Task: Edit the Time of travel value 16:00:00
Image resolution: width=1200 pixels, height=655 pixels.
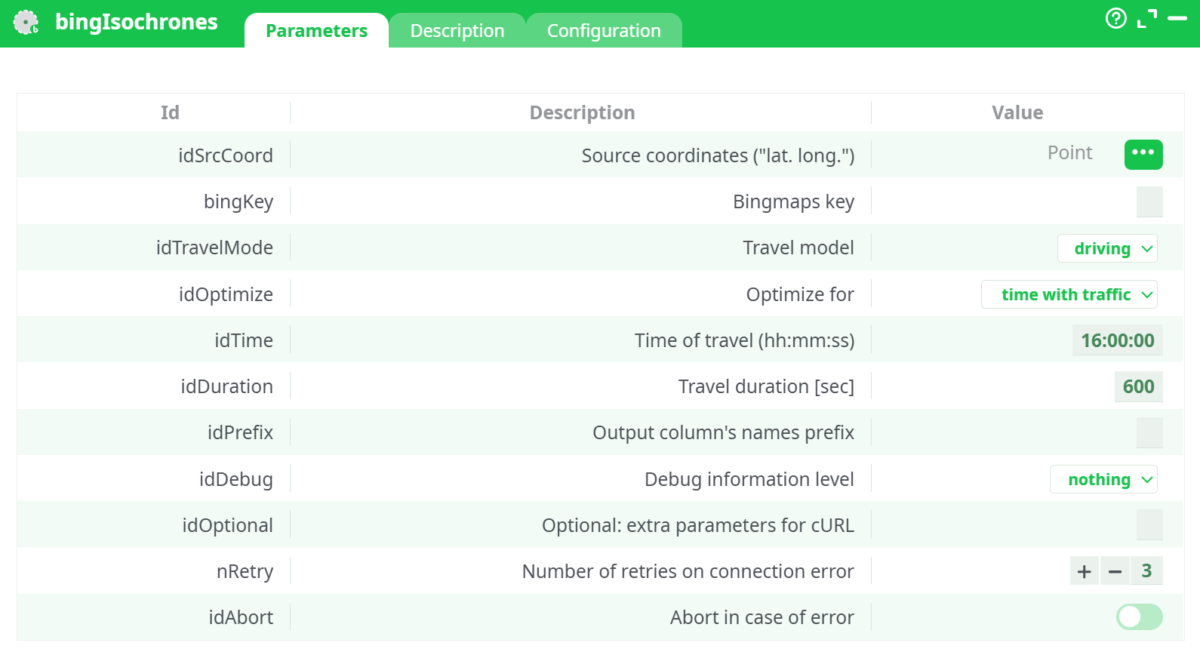Action: (x=1117, y=340)
